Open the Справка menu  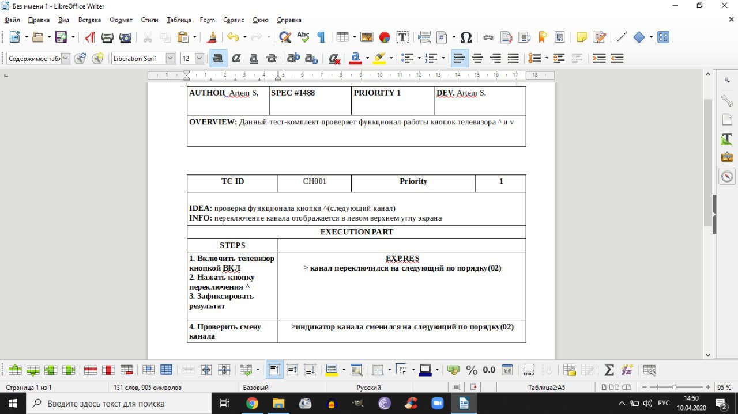tap(289, 20)
